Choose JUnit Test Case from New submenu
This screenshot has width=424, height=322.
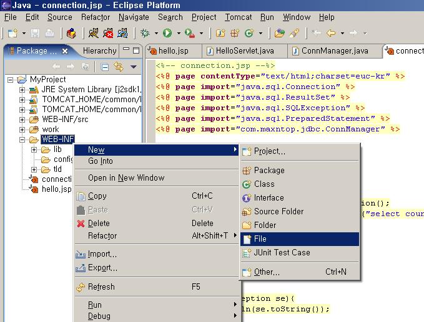tap(282, 253)
